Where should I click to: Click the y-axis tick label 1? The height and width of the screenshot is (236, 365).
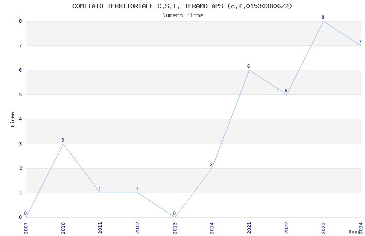(x=21, y=193)
